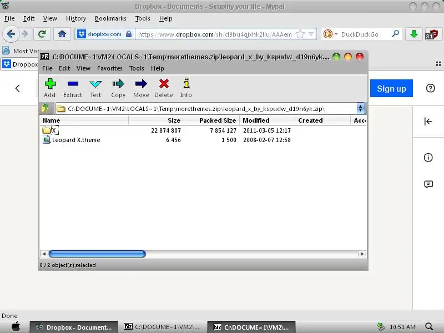Sort the list by Modified column
The image size is (444, 333).
[x=267, y=120]
